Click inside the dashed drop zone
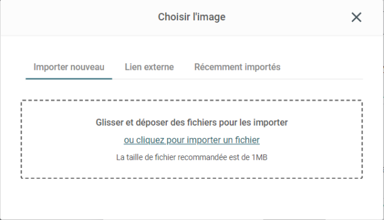The image size is (384, 220). [192, 139]
